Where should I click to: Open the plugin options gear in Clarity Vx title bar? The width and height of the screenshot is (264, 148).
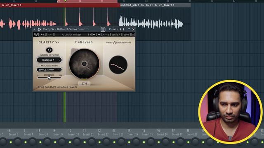39,29
